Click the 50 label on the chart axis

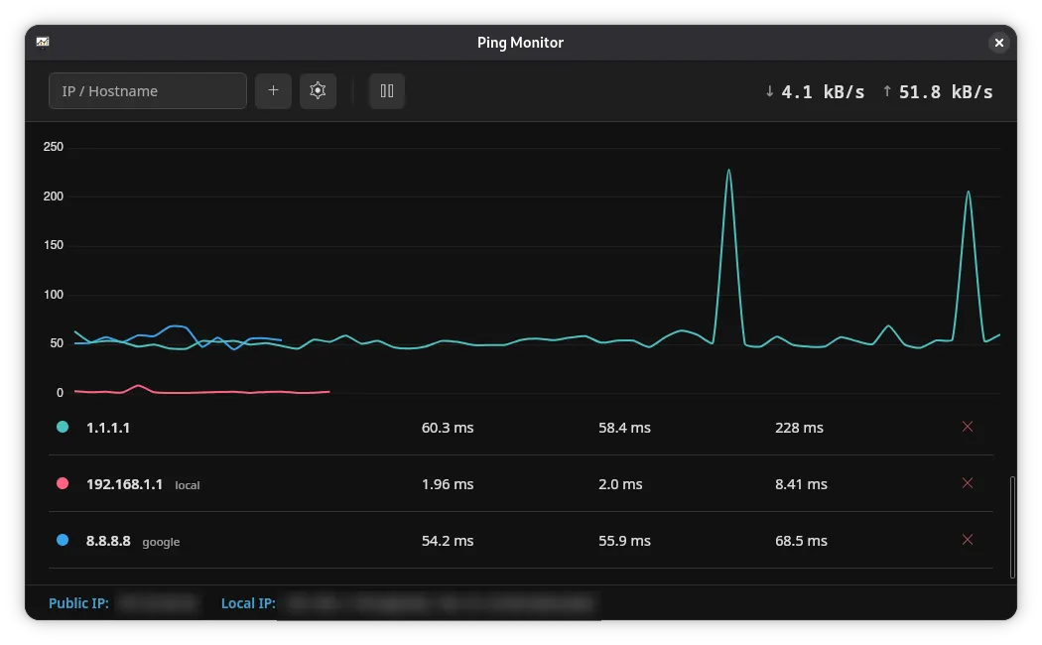(57, 343)
